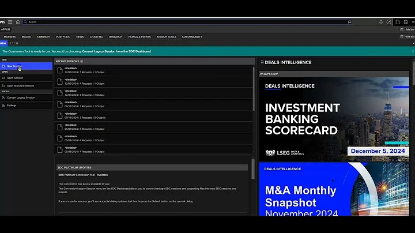The height and width of the screenshot is (233, 415).
Task: Open the MACRO menu
Action: tap(27, 37)
